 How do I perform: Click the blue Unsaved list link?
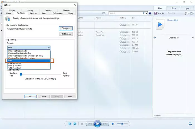172,20
